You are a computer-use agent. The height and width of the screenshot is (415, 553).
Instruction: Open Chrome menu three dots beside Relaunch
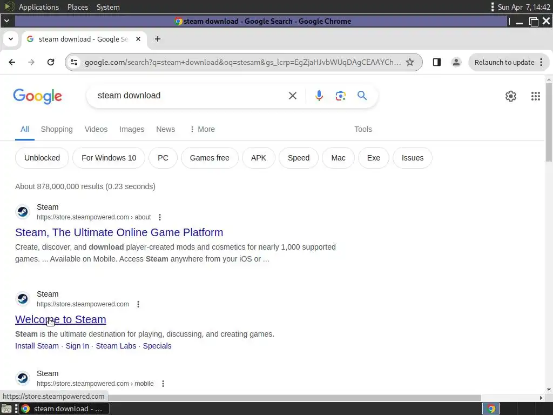coord(541,63)
